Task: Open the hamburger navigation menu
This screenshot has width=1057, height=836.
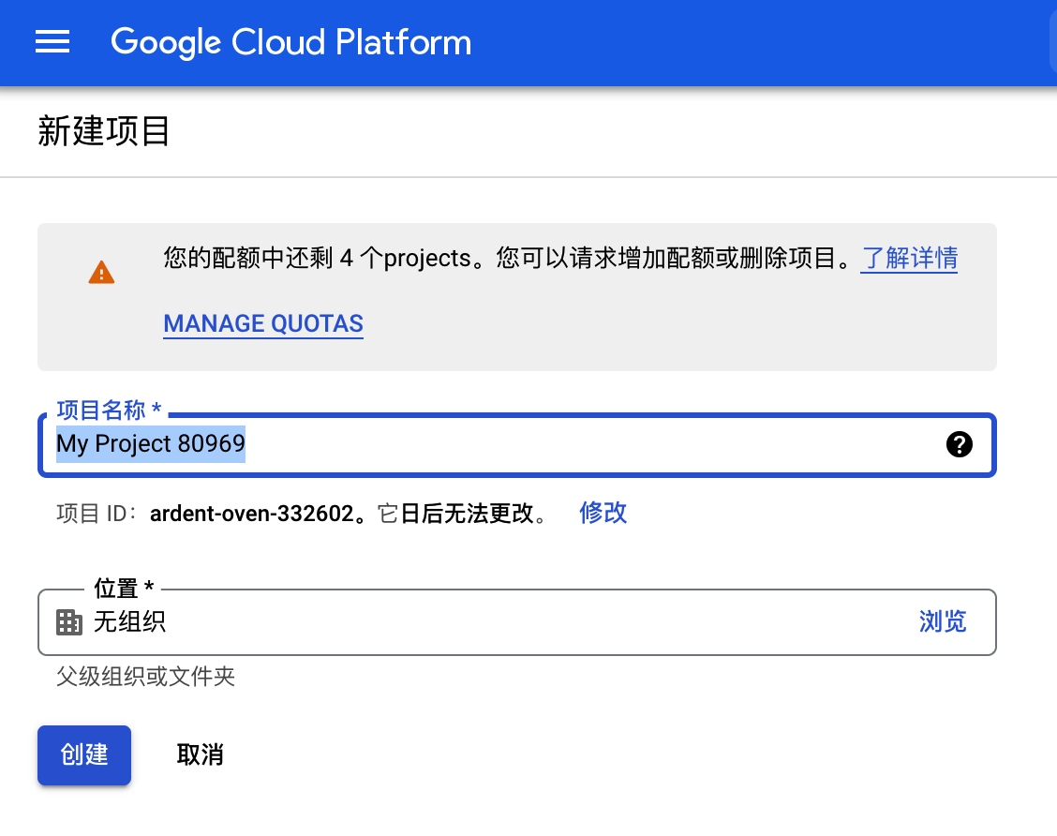Action: [52, 42]
